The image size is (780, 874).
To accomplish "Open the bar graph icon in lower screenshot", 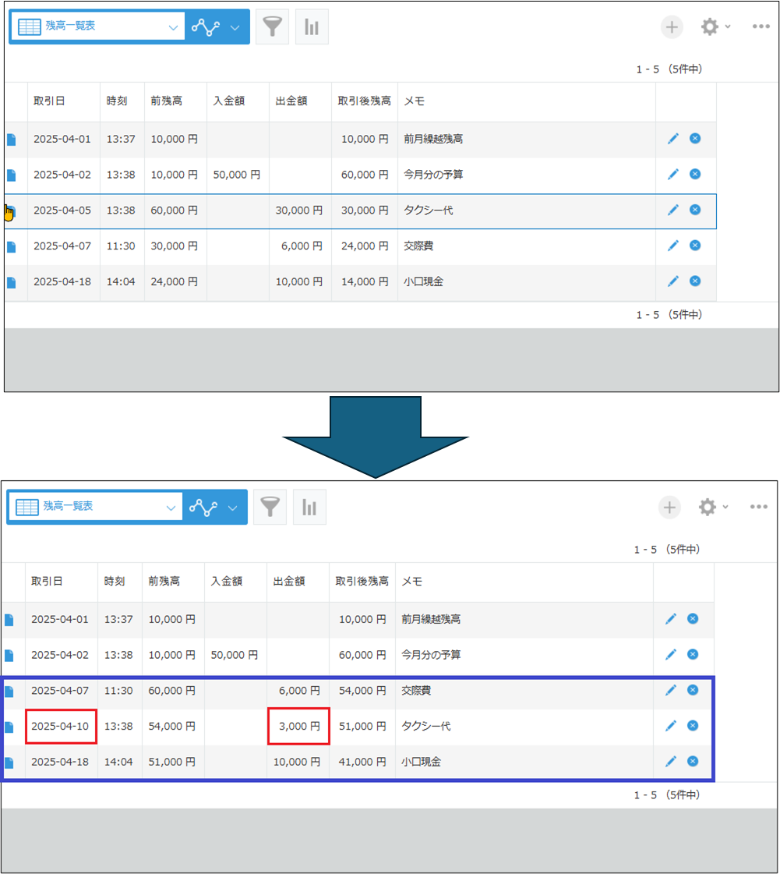I will coord(309,508).
